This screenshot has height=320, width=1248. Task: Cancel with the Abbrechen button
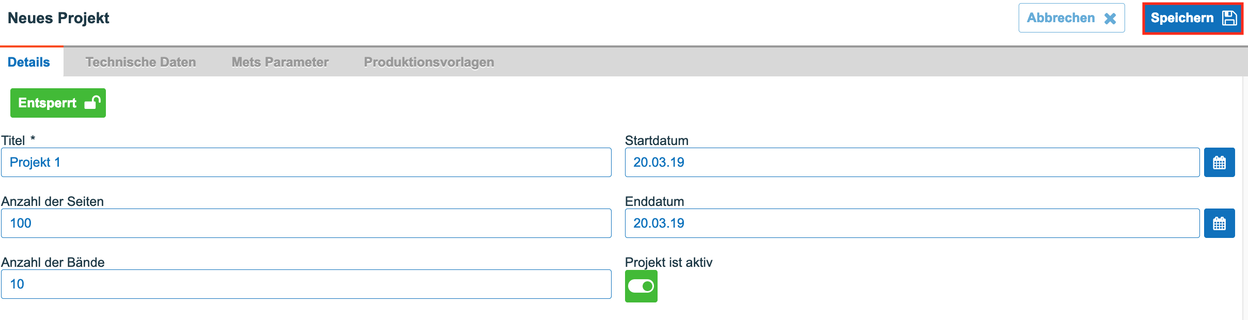pos(1071,18)
